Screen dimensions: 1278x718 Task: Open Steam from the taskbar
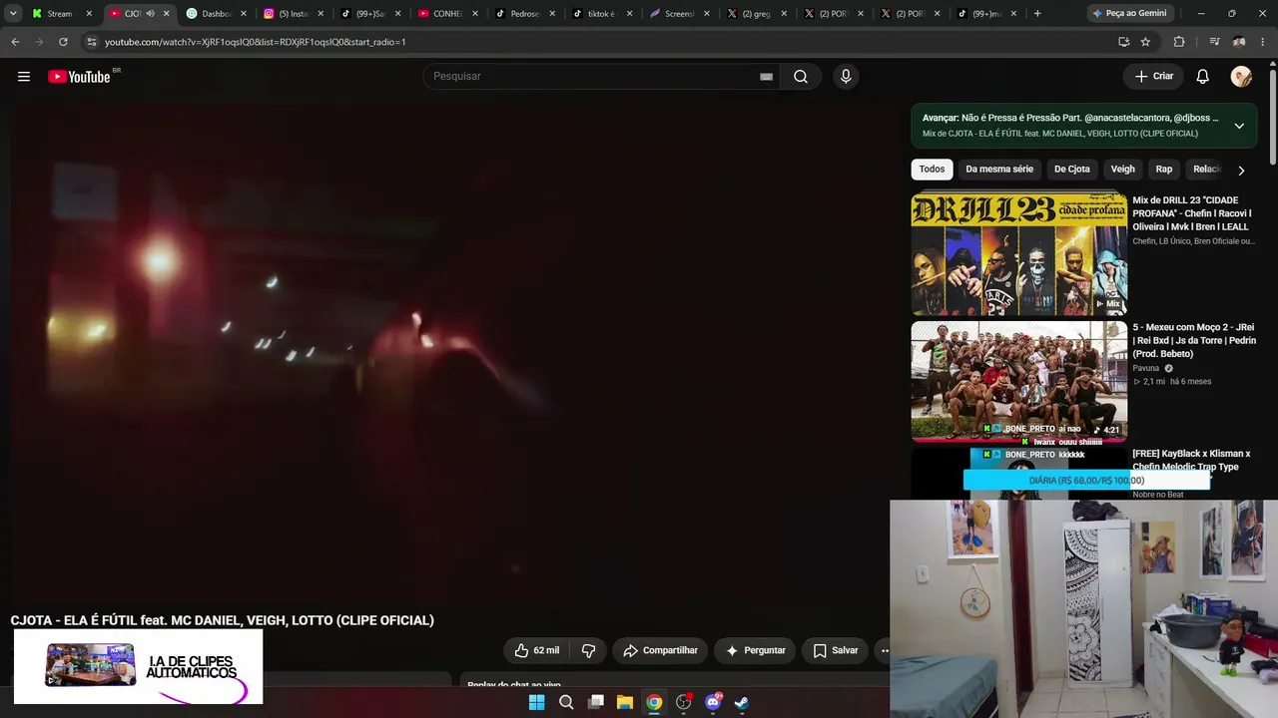coord(742,702)
